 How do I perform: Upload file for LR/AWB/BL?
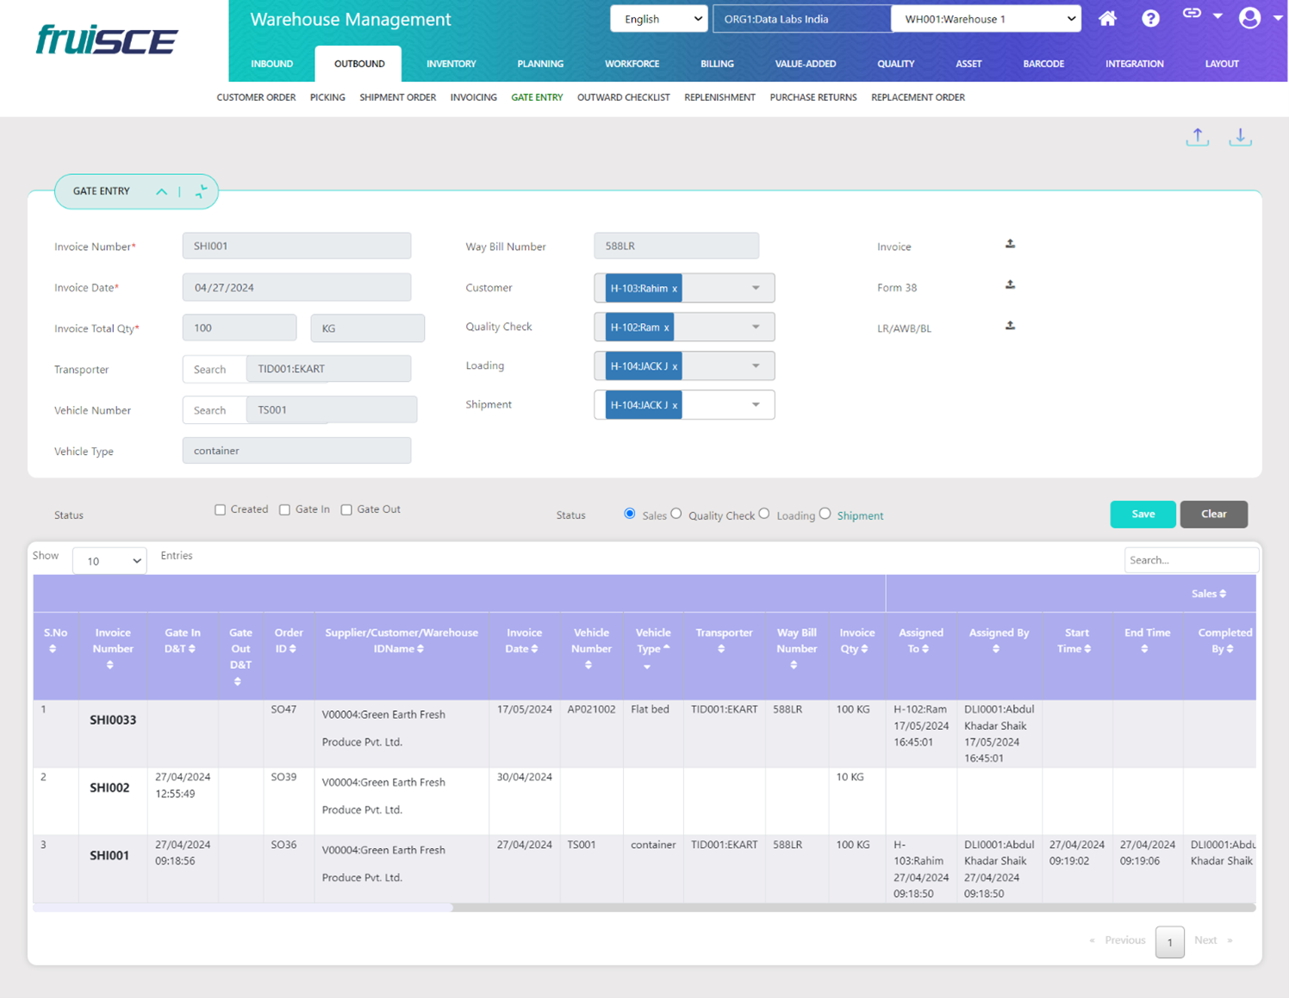pyautogui.click(x=1010, y=327)
